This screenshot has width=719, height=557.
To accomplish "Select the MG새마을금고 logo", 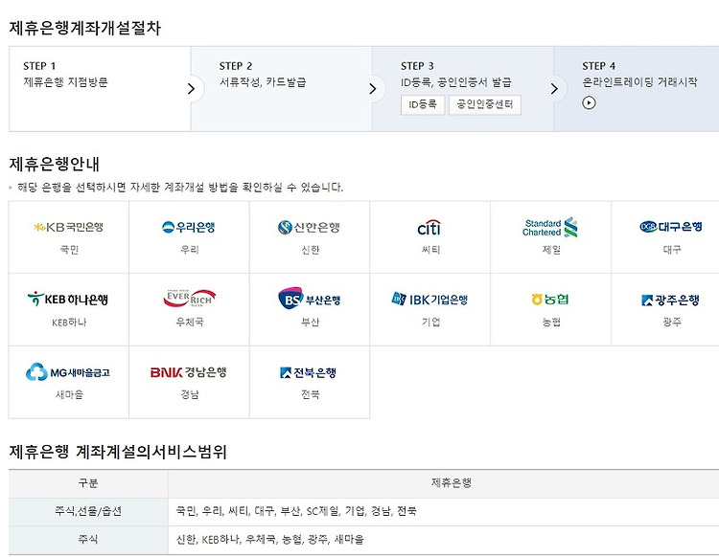I will click(68, 372).
